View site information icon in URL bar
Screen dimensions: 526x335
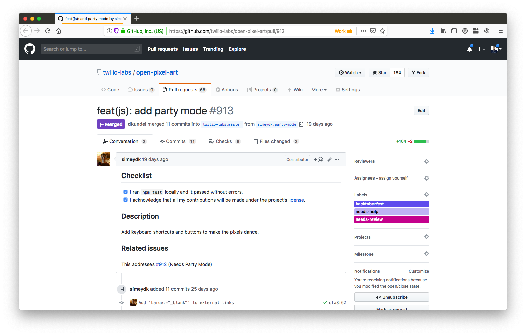[x=109, y=31]
